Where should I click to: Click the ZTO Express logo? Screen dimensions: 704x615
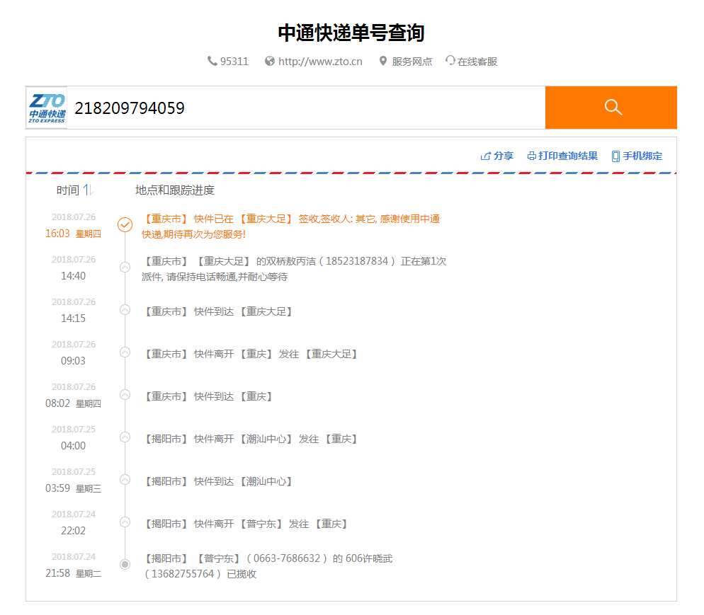(x=47, y=108)
